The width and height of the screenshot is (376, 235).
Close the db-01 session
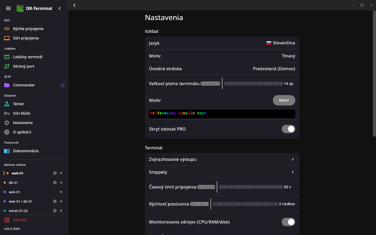tap(61, 183)
